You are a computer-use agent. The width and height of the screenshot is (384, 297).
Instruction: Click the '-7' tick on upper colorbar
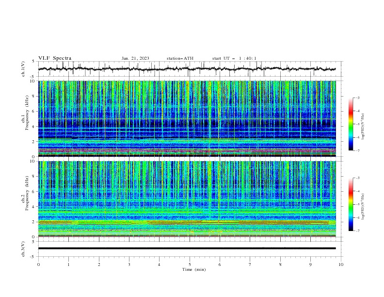click(x=357, y=150)
